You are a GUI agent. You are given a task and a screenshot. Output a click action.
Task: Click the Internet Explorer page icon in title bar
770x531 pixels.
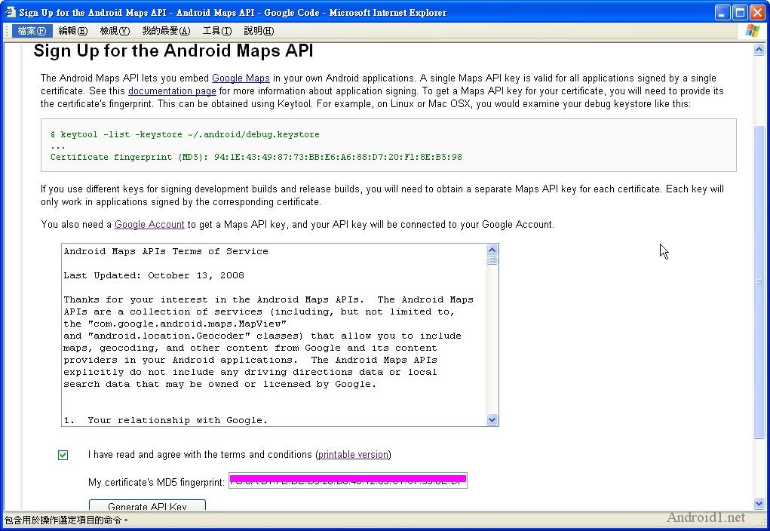click(x=11, y=12)
